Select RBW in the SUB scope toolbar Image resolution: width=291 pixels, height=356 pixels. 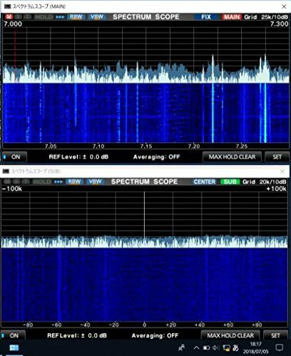pos(74,182)
